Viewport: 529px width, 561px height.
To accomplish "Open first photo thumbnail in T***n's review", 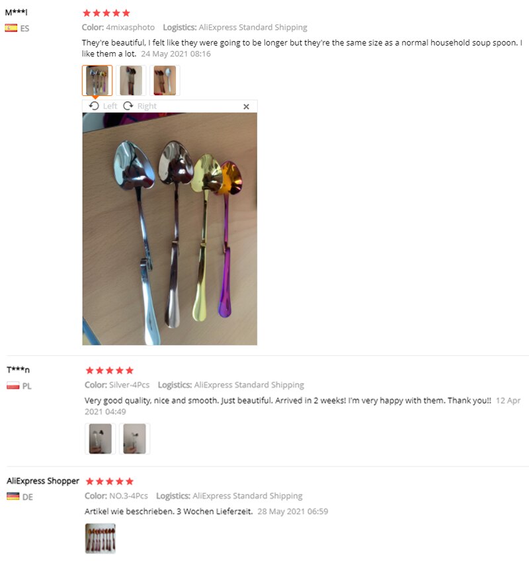I will coord(100,439).
